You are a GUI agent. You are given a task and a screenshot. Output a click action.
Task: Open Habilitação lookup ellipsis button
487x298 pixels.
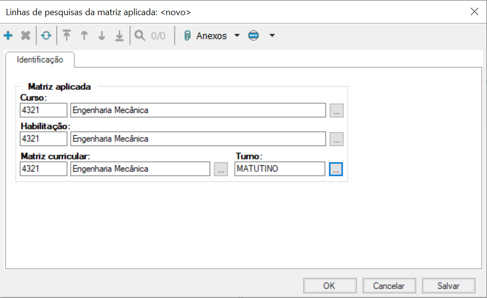337,139
